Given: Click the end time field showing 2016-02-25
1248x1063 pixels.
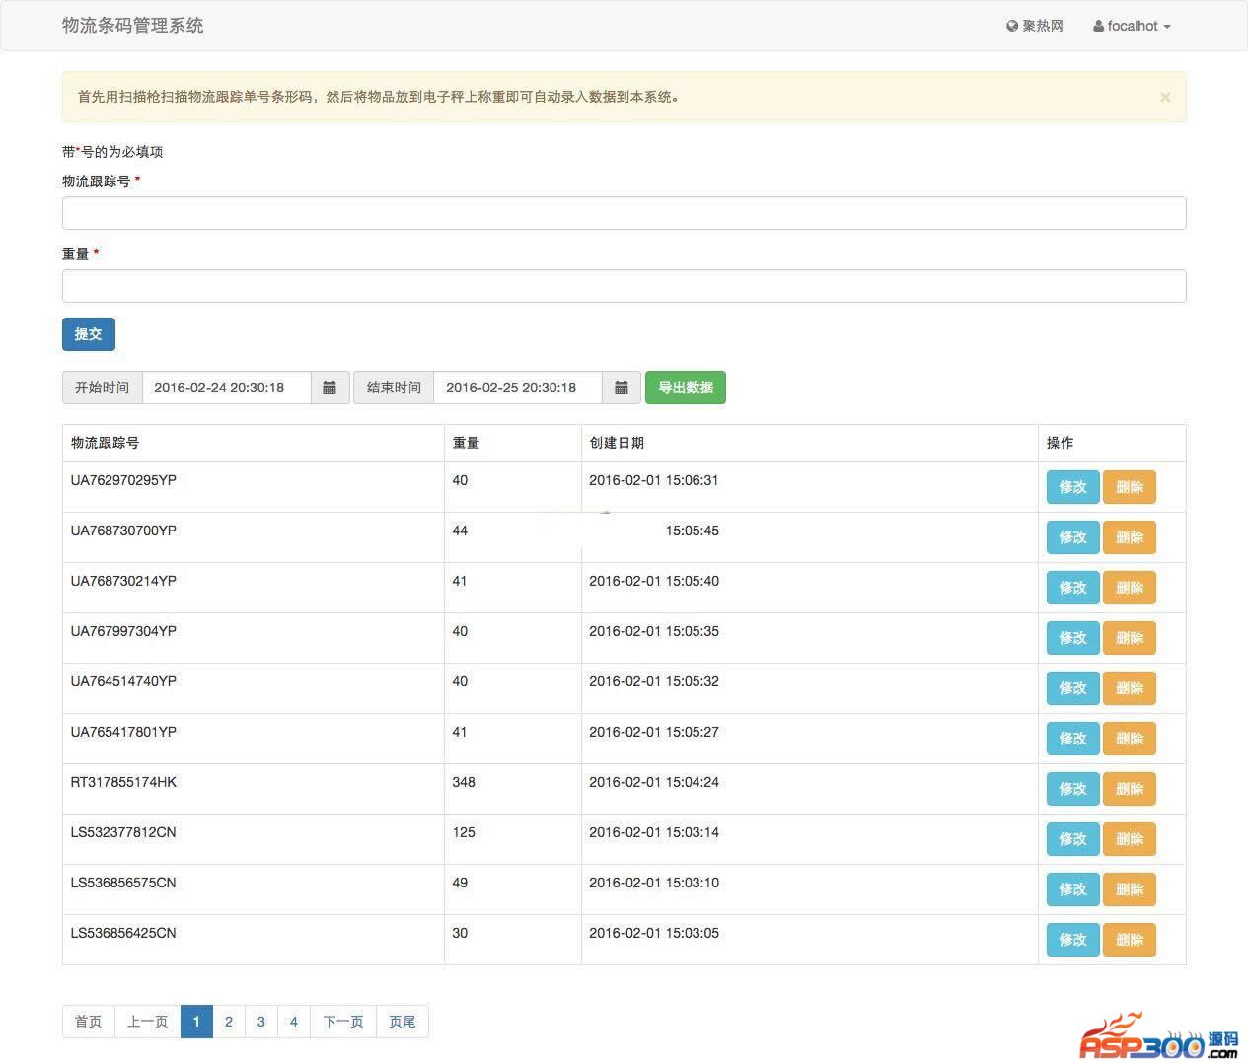Looking at the screenshot, I should pyautogui.click(x=517, y=388).
